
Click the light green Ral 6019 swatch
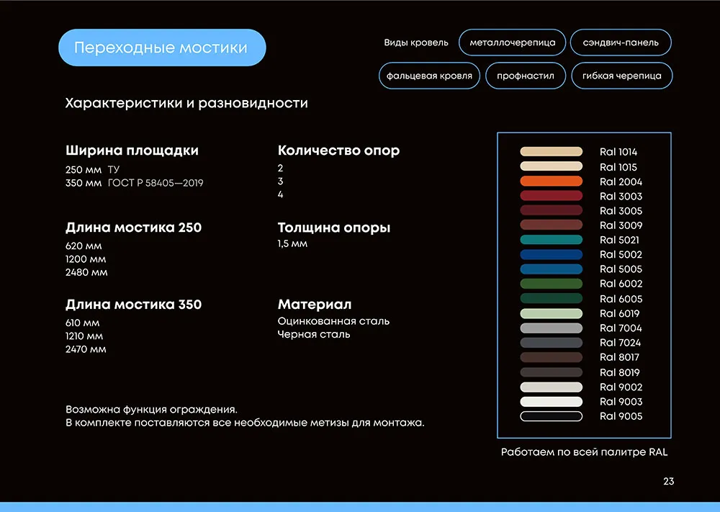coord(551,313)
